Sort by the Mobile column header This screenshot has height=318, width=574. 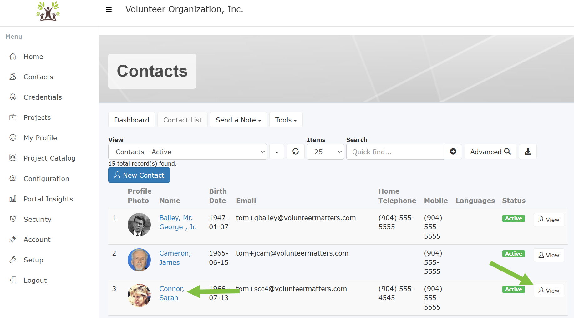(x=436, y=201)
